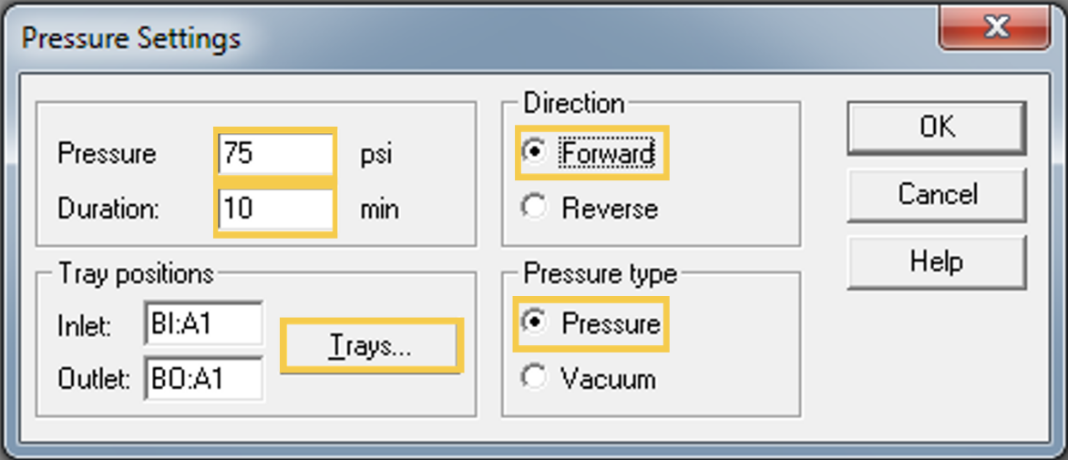Image resolution: width=1068 pixels, height=460 pixels.
Task: Open Help for pressure settings
Action: [x=937, y=261]
